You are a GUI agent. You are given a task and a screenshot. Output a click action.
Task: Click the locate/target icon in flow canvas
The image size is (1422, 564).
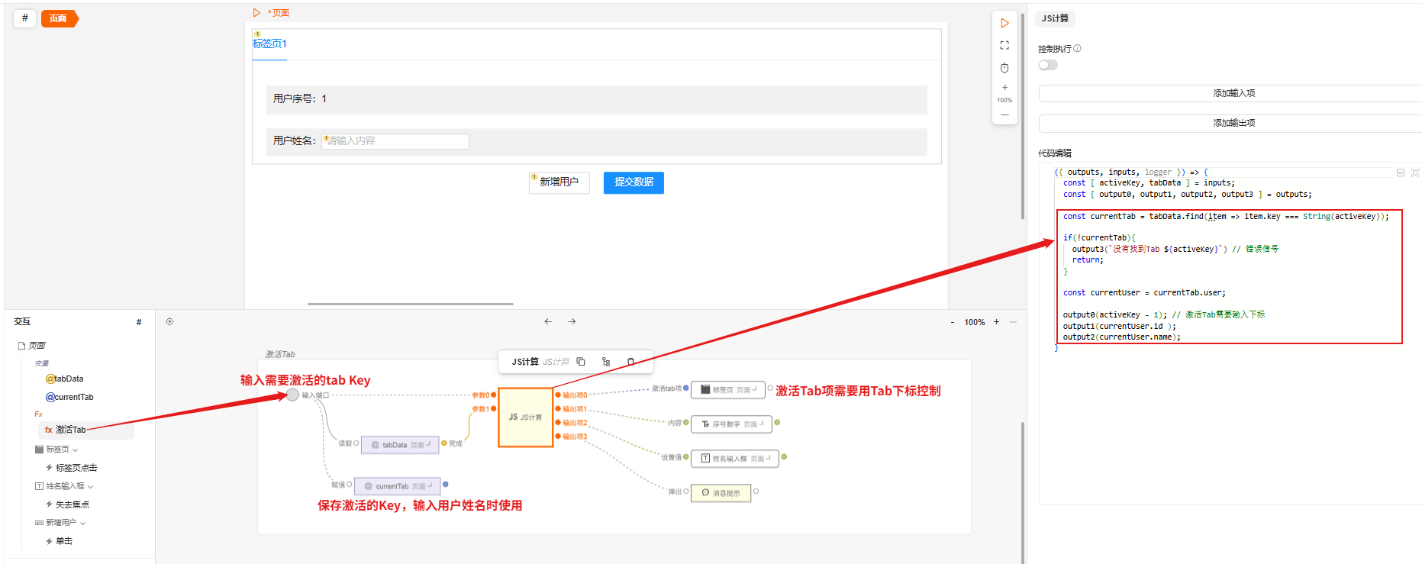pos(169,322)
